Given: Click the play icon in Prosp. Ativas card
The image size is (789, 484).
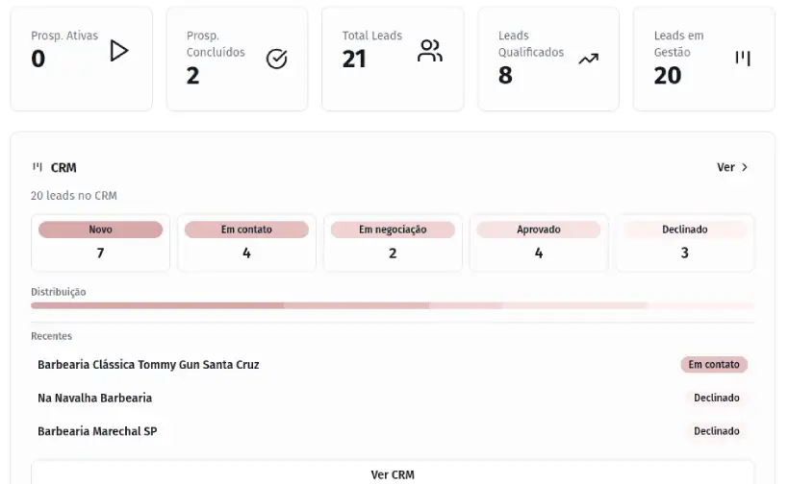Looking at the screenshot, I should 118,51.
